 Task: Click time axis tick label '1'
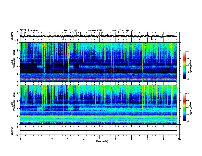tap(36, 139)
